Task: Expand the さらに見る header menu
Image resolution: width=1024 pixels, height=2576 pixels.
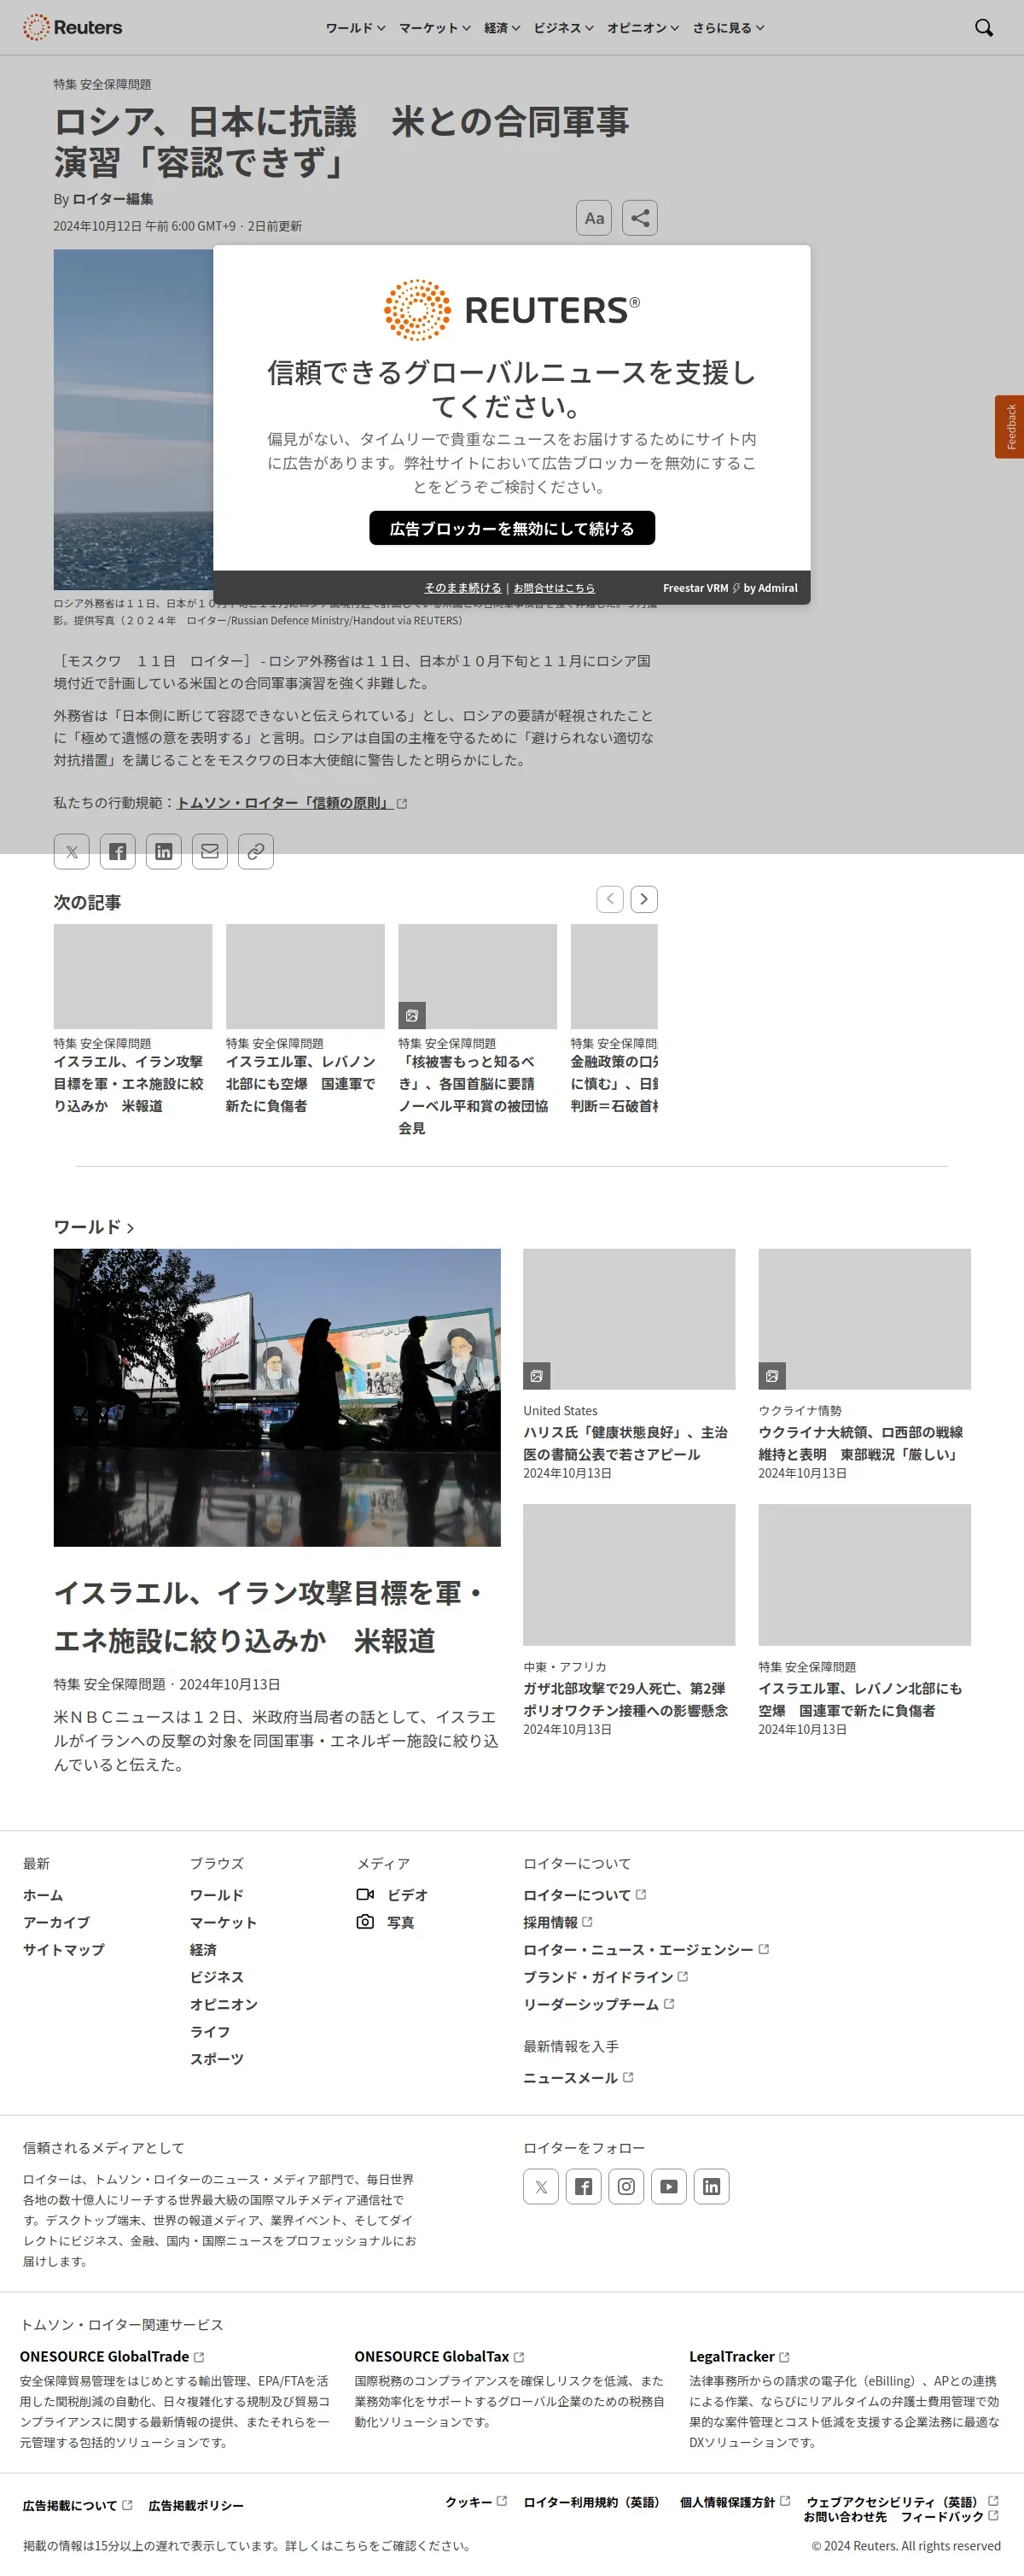Action: [728, 28]
